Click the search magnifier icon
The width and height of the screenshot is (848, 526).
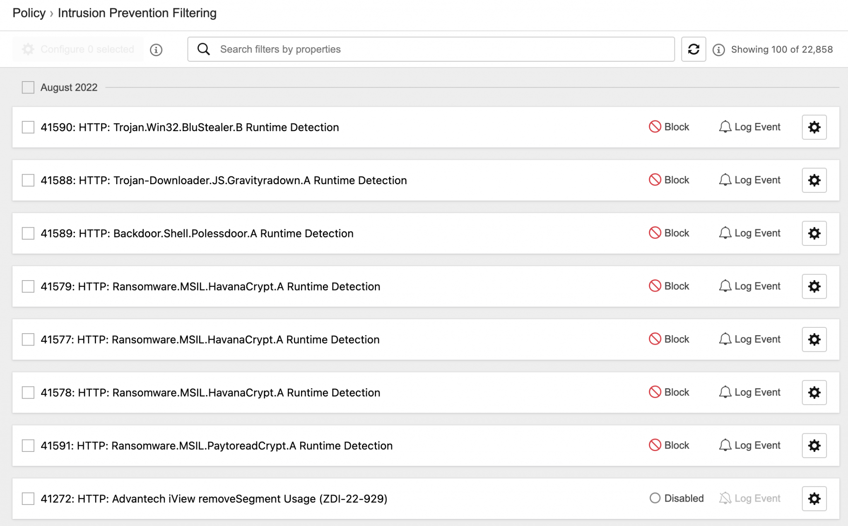point(203,49)
